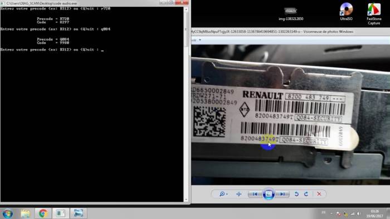Viewport: 390px width, 219px height.
Task: Go to the previous photo
Action: (255, 194)
